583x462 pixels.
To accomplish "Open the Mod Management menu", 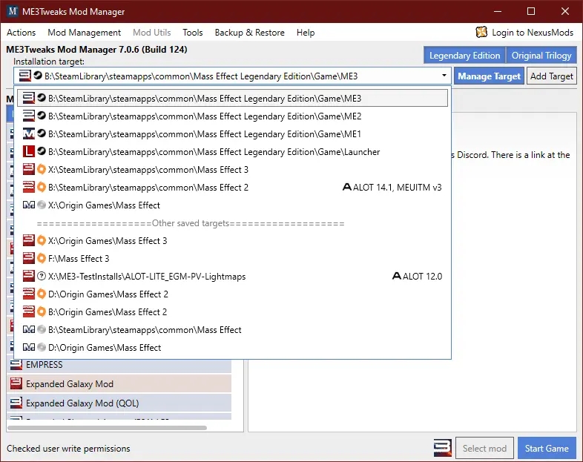I will pos(84,33).
